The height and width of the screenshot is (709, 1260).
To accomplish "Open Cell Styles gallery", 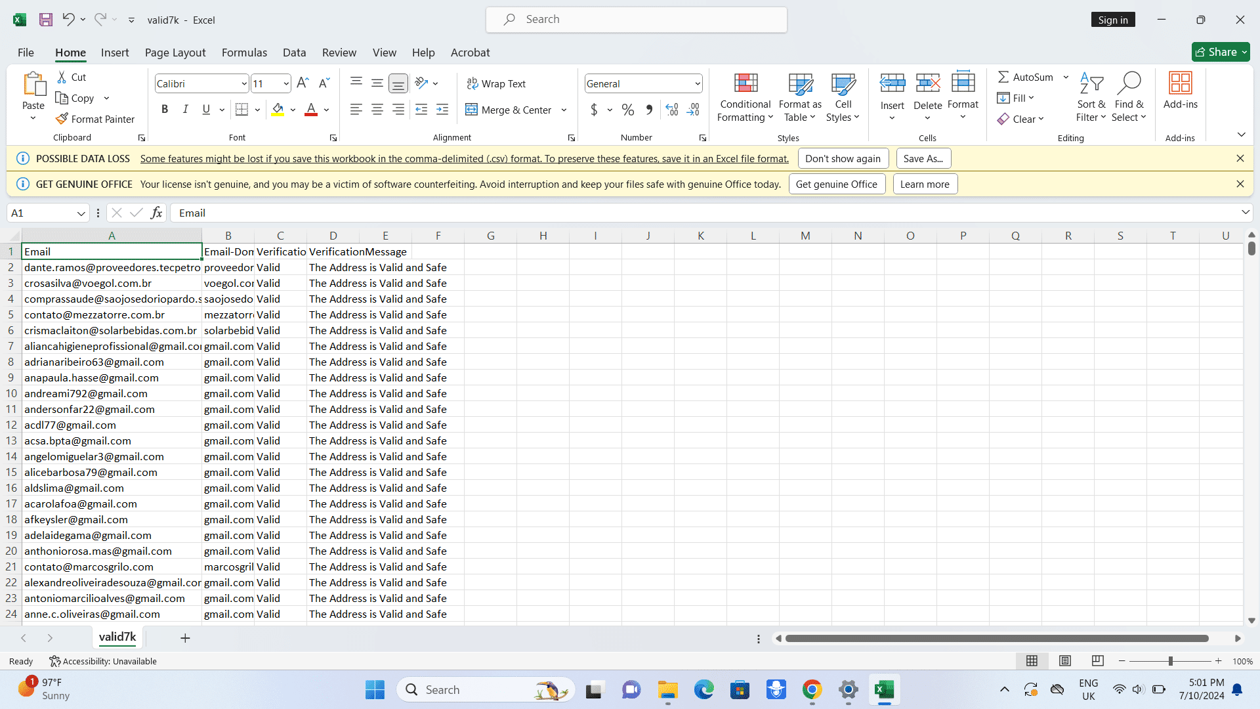I will point(843,97).
